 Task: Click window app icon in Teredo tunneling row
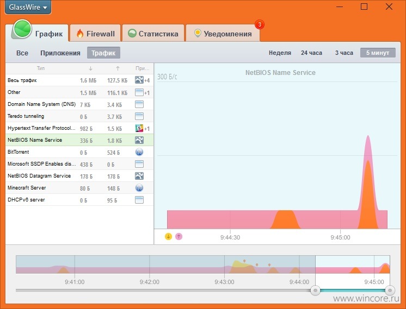click(x=139, y=116)
